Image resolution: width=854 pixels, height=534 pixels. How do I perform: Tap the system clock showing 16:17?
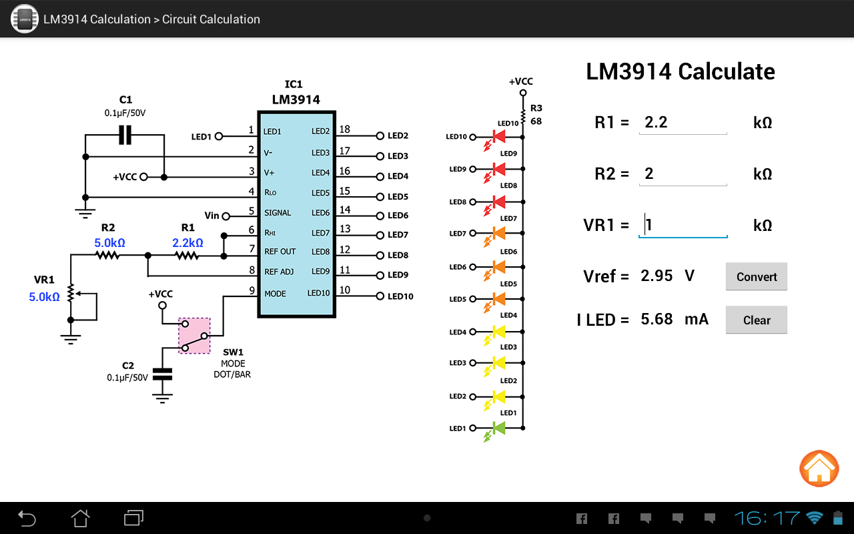coord(767,517)
